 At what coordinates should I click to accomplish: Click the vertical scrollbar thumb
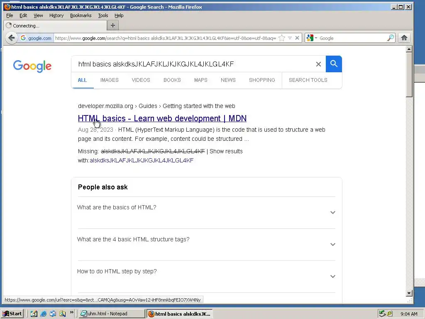pos(409,75)
